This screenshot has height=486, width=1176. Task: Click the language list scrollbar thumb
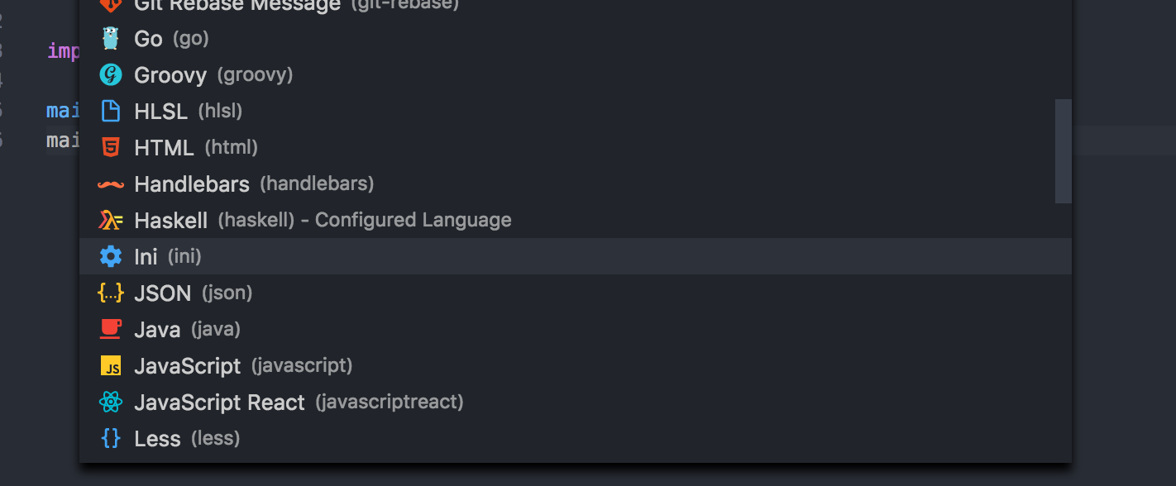(1063, 150)
